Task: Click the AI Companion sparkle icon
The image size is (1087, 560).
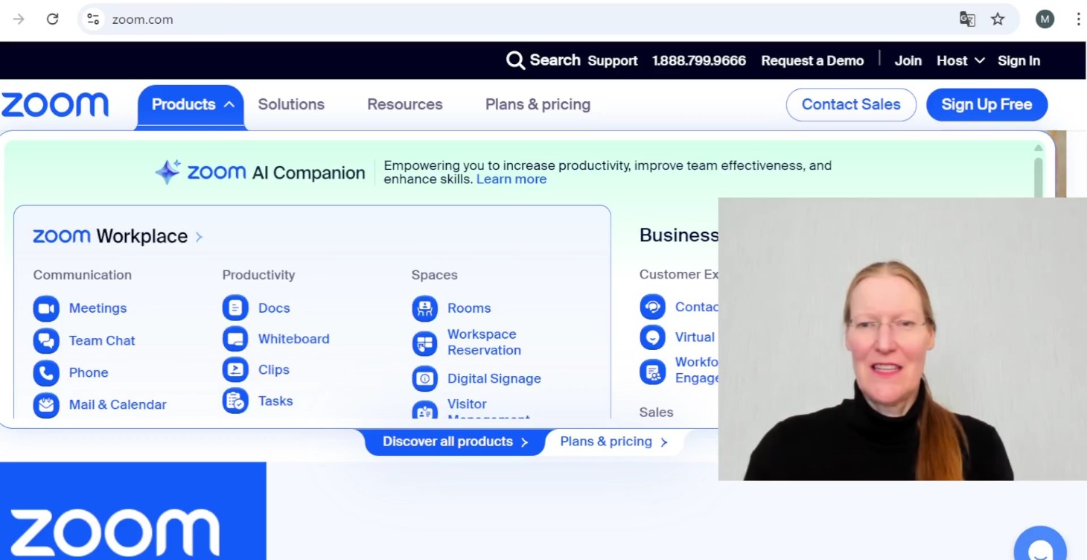Action: click(x=168, y=172)
